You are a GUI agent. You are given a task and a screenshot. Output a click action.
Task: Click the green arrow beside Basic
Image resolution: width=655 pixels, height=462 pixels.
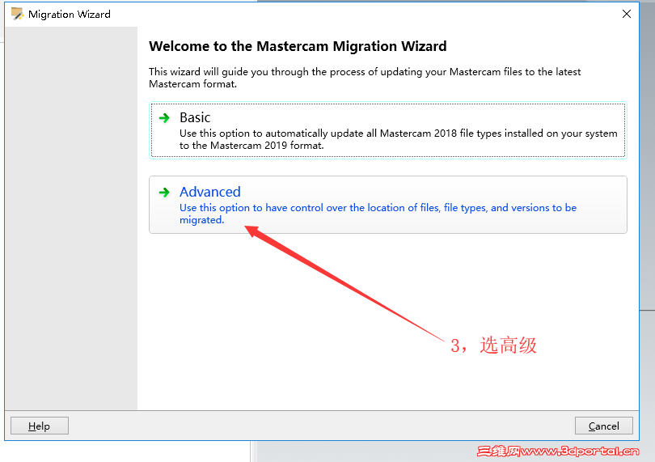coord(165,118)
